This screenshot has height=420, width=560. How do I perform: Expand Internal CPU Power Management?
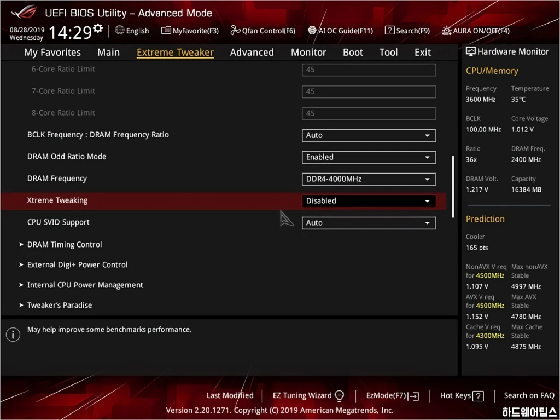tap(85, 285)
